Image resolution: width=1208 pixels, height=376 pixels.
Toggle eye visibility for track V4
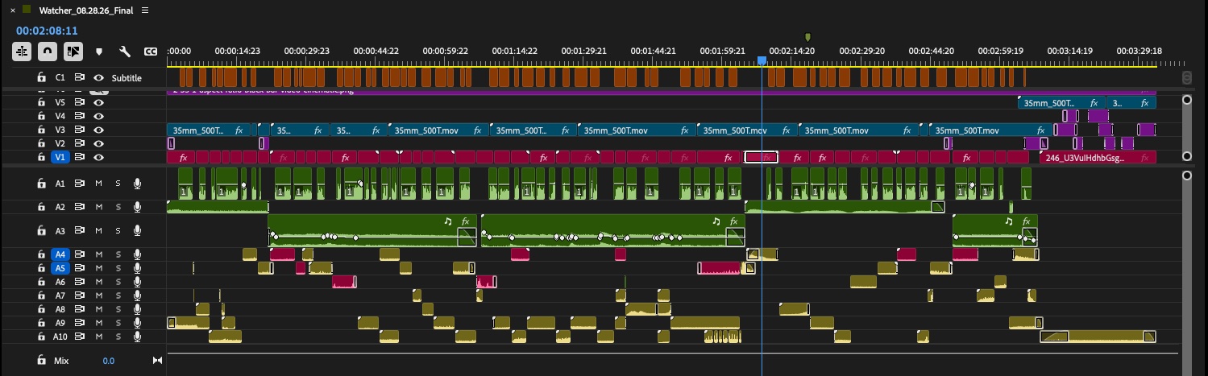[x=98, y=116]
